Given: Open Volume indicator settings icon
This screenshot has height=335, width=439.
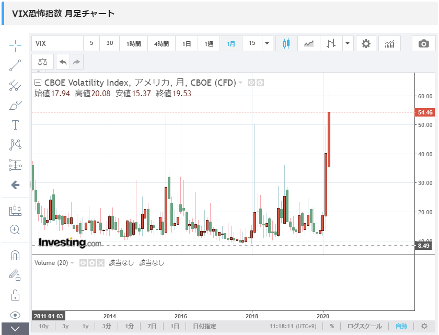Looking at the screenshot, I should [92, 263].
